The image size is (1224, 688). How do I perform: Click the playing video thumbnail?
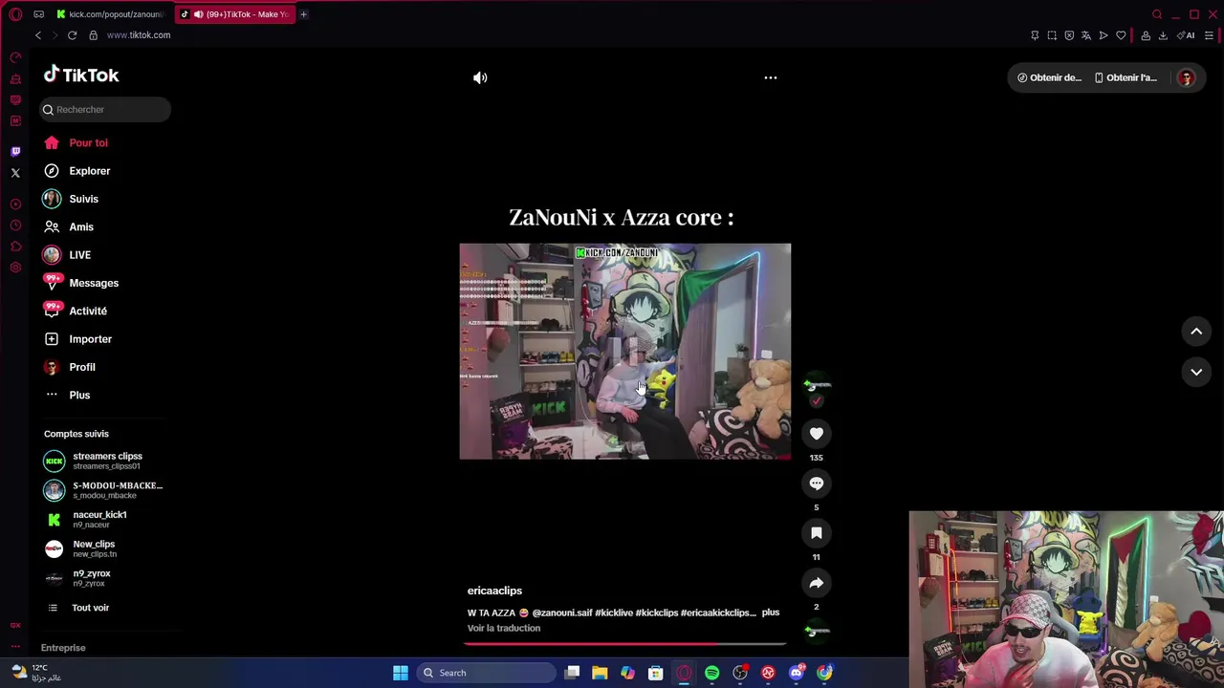click(624, 351)
